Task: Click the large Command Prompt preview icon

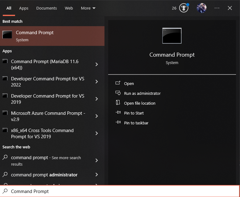Action: [x=172, y=36]
